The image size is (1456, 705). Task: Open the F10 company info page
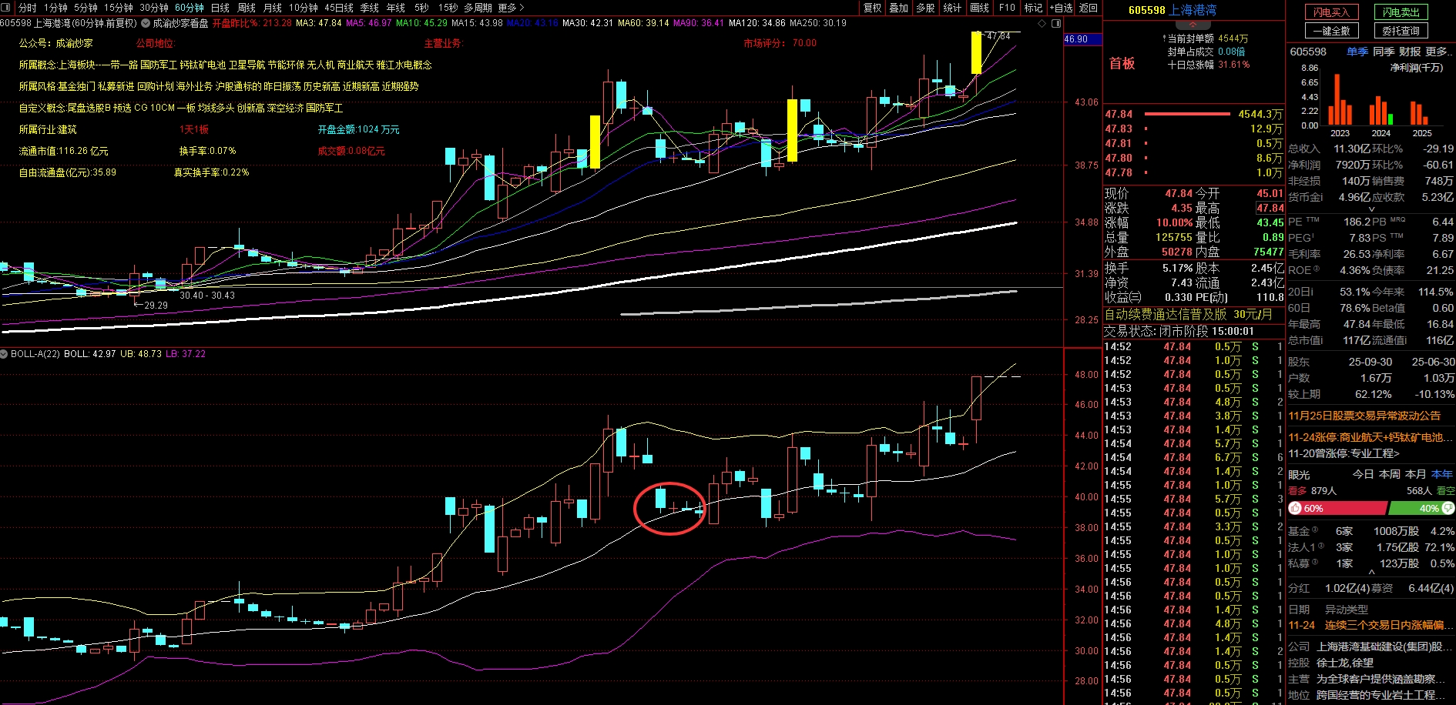(x=1007, y=8)
